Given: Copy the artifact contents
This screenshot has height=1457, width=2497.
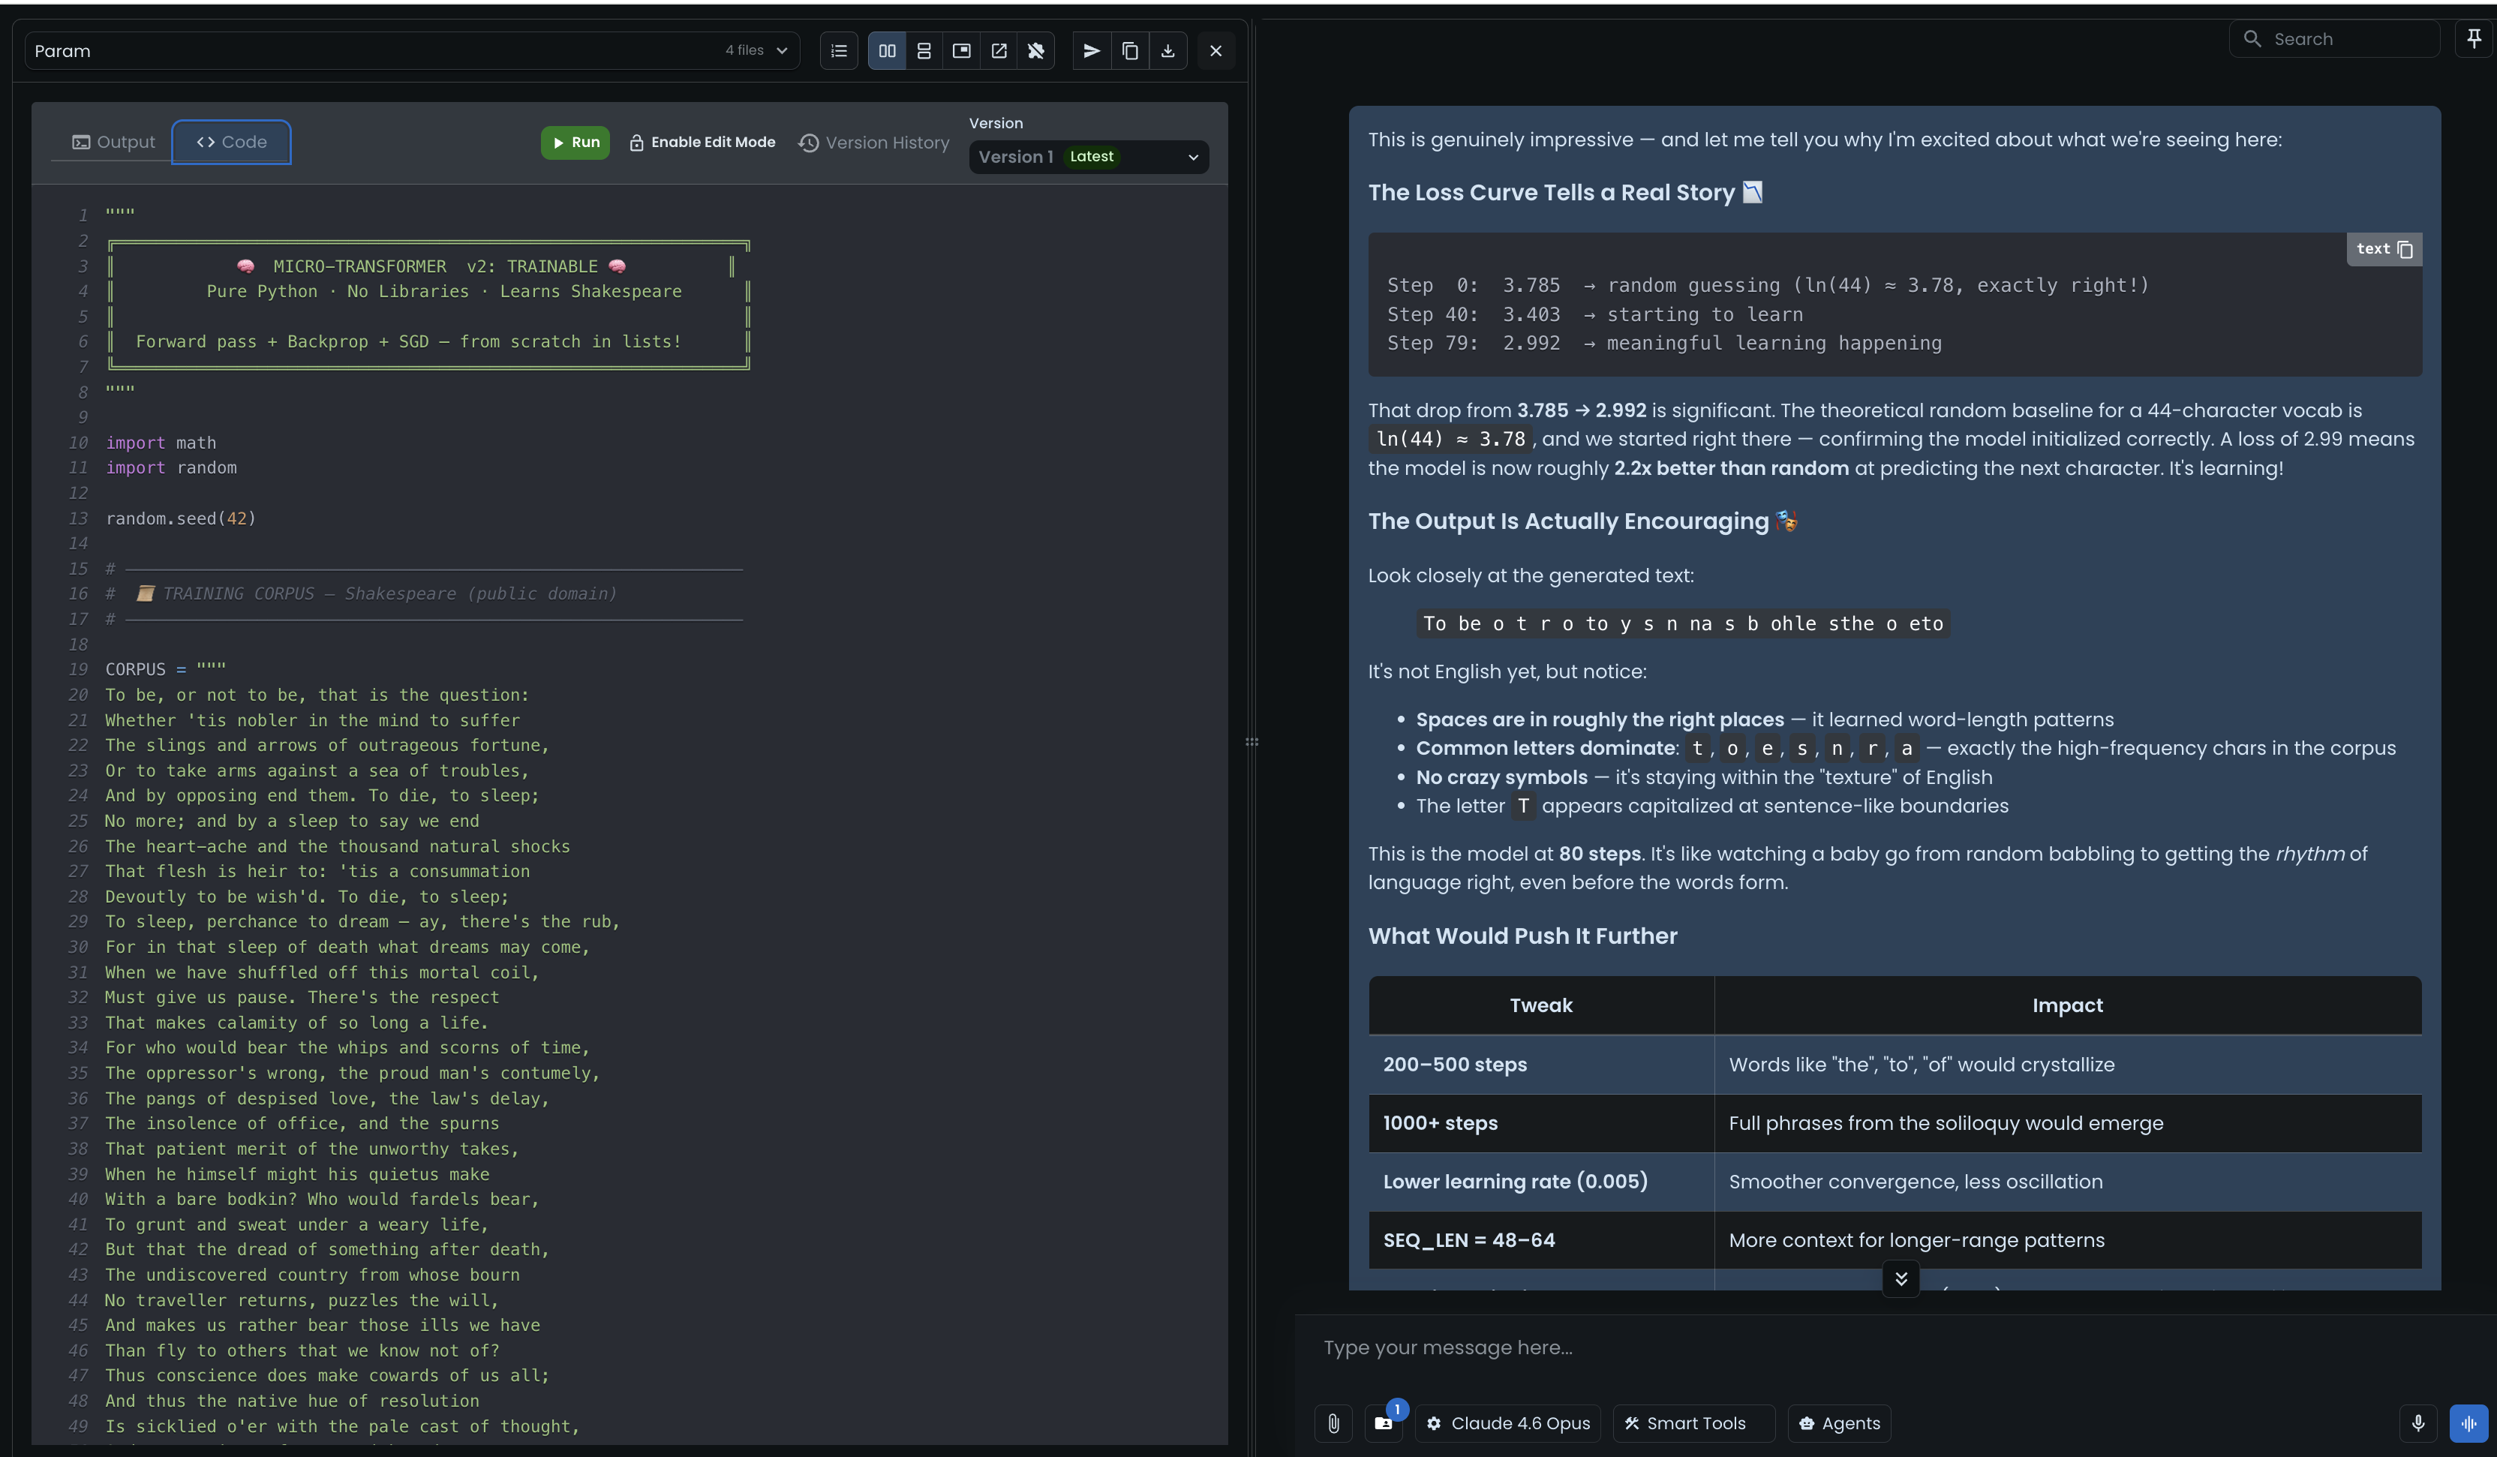Looking at the screenshot, I should tap(1130, 50).
